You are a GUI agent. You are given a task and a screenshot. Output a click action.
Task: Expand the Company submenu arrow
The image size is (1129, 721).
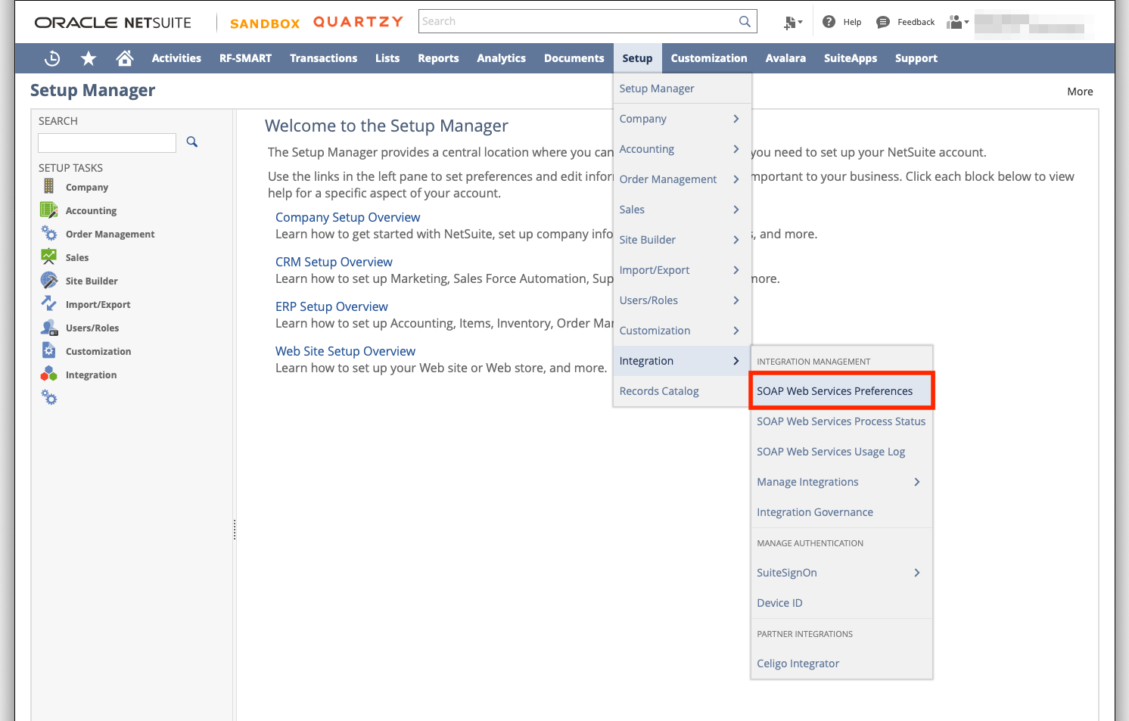tap(736, 119)
